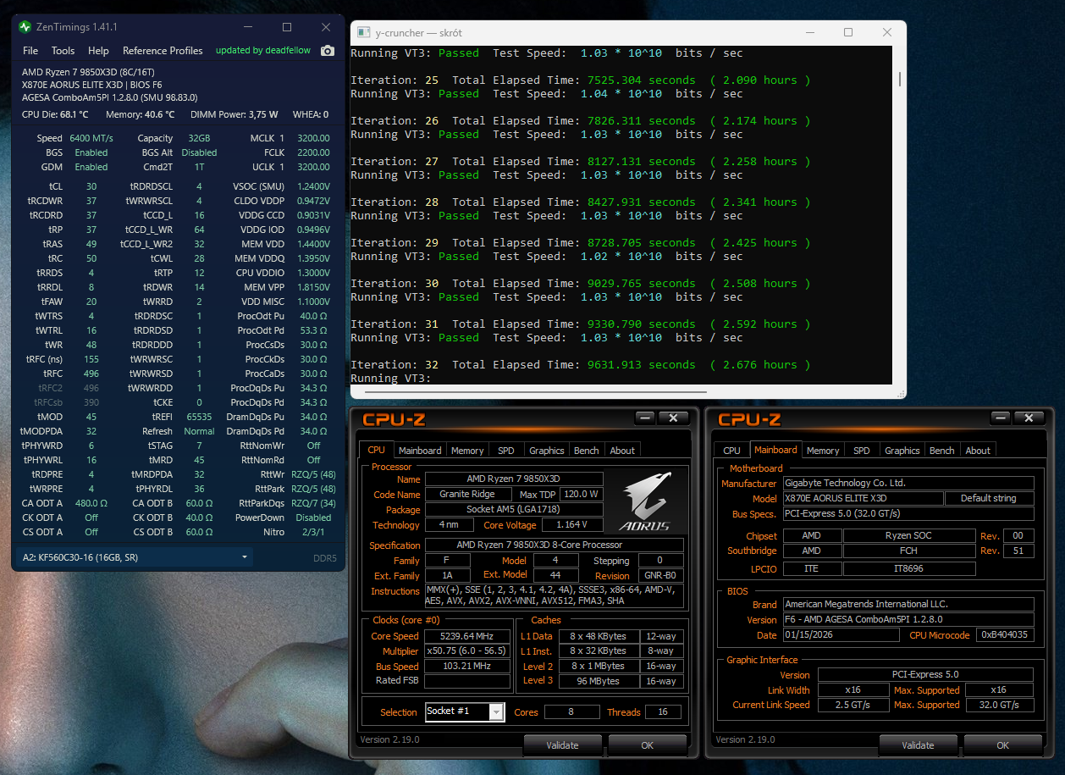Switch to SPD tab in left CPU-Z
Viewport: 1065px width, 775px height.
(505, 451)
